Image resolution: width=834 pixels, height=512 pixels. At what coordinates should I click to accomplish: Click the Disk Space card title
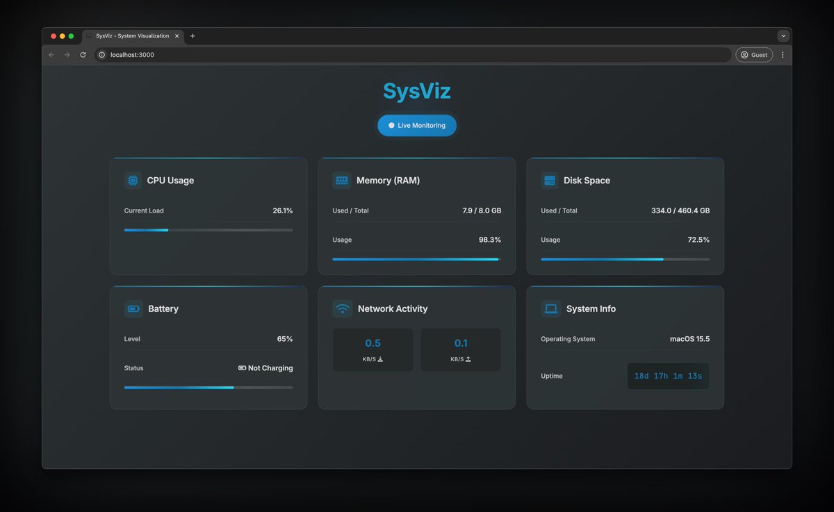pos(587,181)
